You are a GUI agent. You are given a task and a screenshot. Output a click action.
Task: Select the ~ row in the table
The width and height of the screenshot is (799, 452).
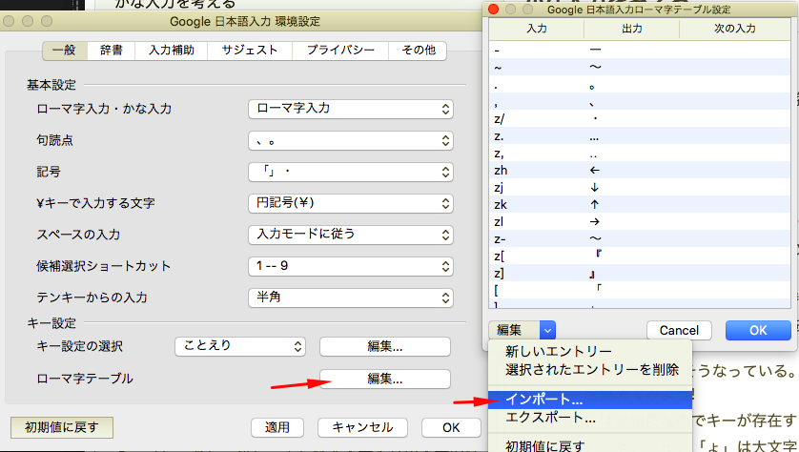coord(640,68)
